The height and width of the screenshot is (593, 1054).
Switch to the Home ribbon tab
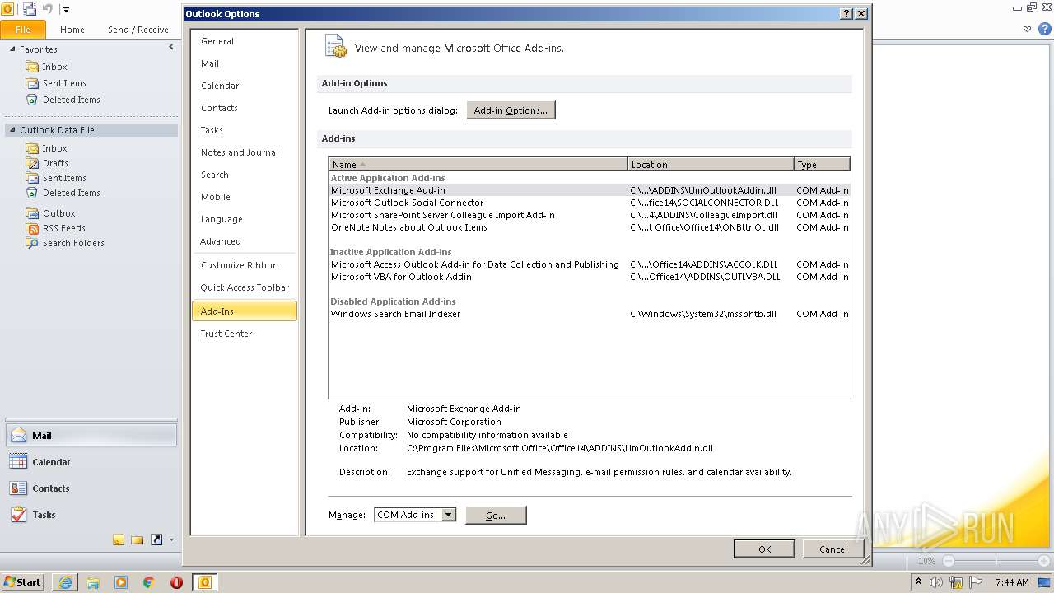[72, 30]
